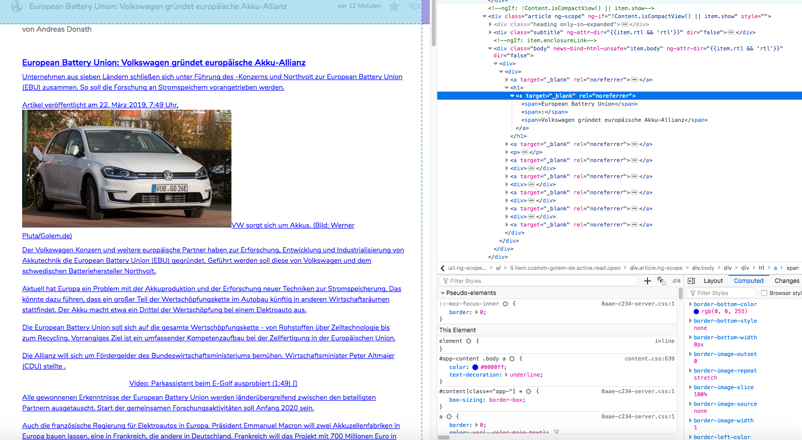The height and width of the screenshot is (440, 802).
Task: Click the white VW e-Golf article image
Action: [127, 169]
